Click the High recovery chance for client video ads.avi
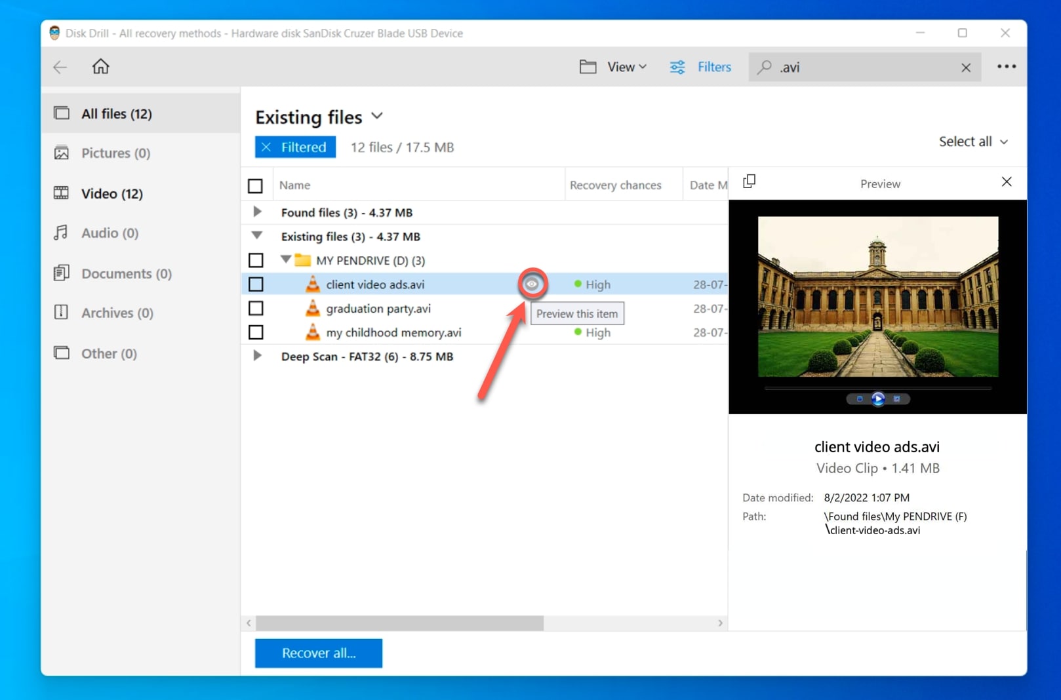Screen dimensions: 1061x700 click(592, 284)
